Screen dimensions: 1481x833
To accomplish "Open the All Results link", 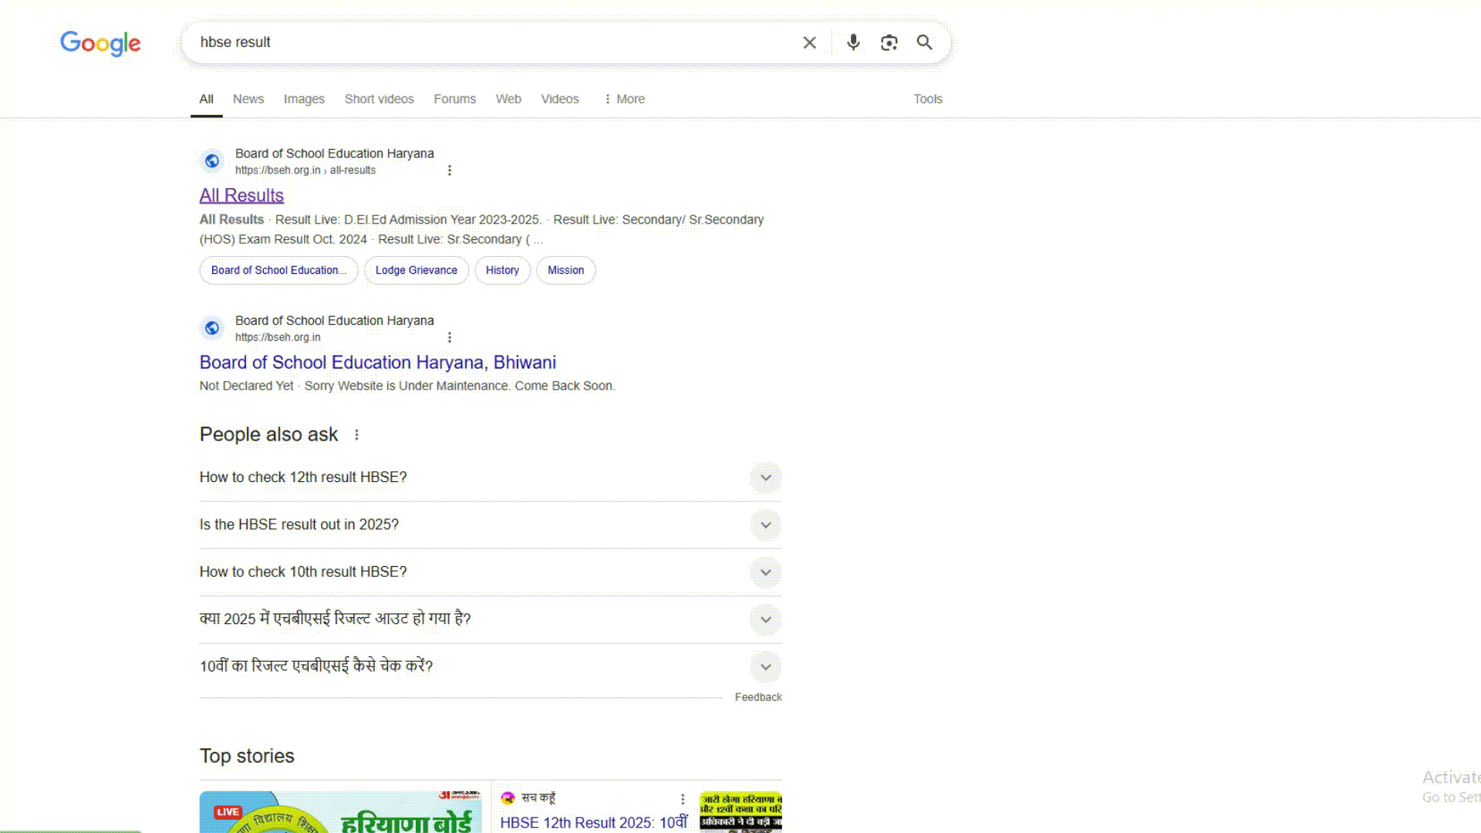I will (241, 196).
